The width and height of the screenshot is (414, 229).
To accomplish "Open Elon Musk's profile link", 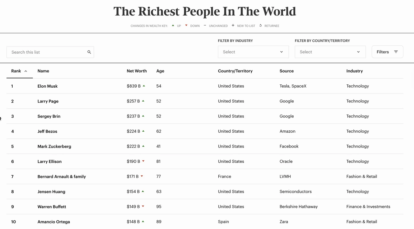I will (48, 86).
